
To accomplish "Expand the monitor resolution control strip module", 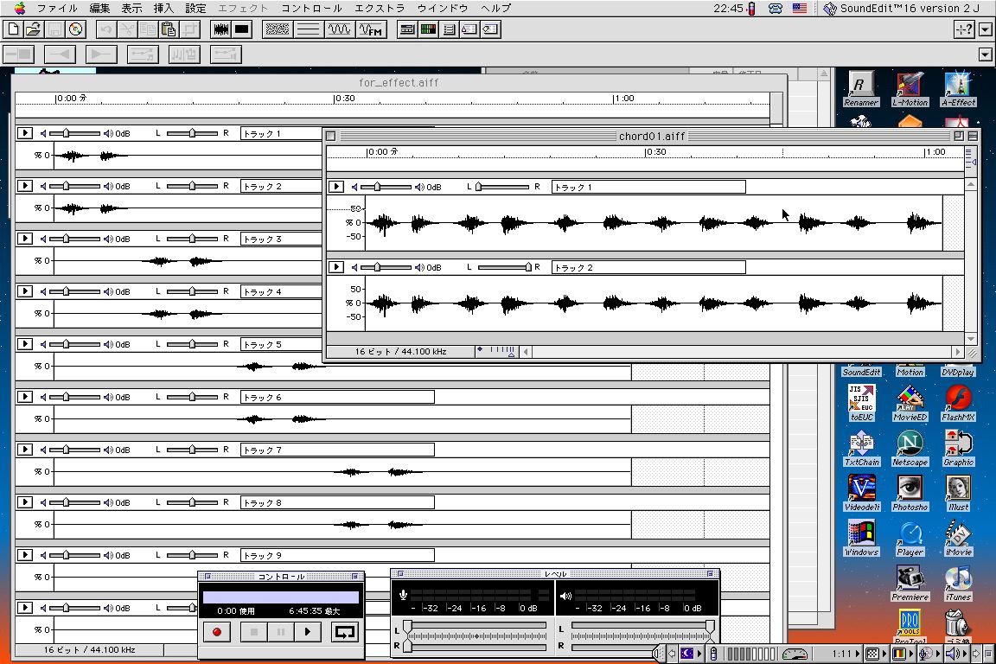I will [875, 654].
